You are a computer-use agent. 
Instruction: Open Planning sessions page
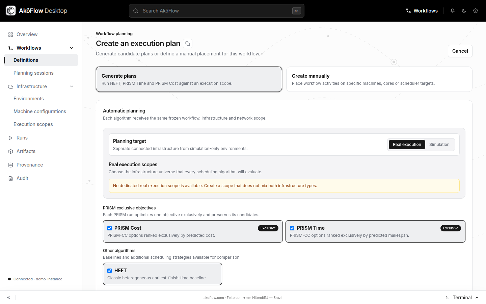point(41,73)
